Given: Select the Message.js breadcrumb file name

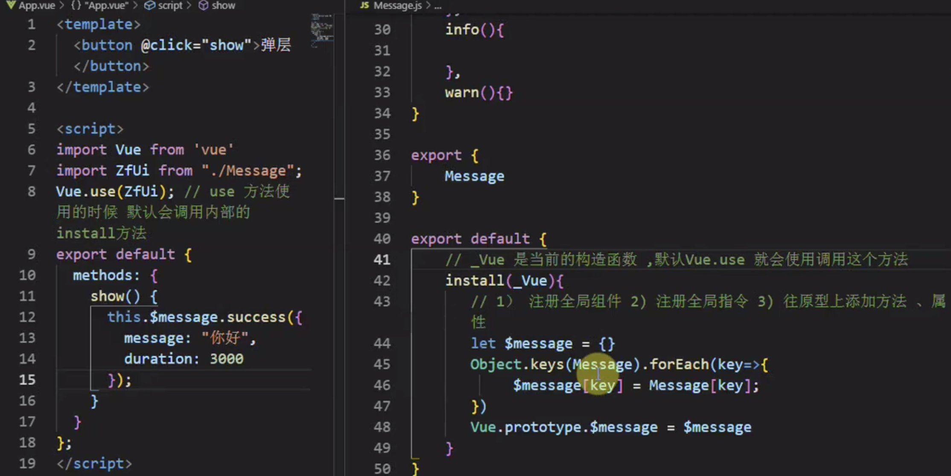Looking at the screenshot, I should coord(397,5).
